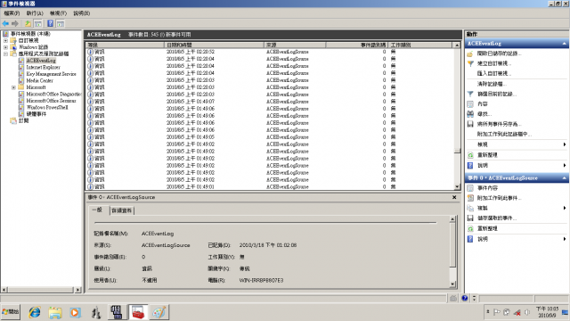Click the Forward arrow in the toolbar
This screenshot has height=321, width=570.
pyautogui.click(x=15, y=24)
